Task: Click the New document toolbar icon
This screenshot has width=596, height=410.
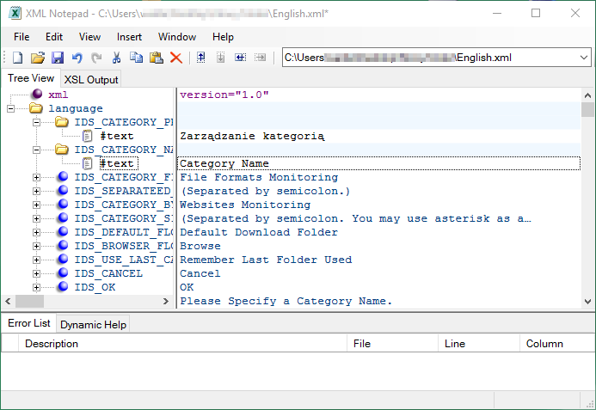Action: tap(17, 58)
